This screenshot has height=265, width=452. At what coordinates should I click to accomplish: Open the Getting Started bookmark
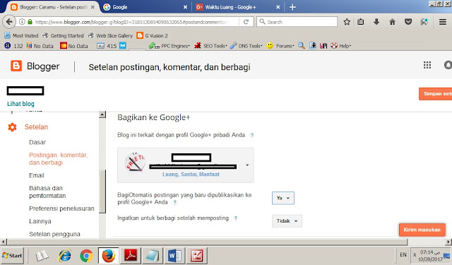pos(63,35)
